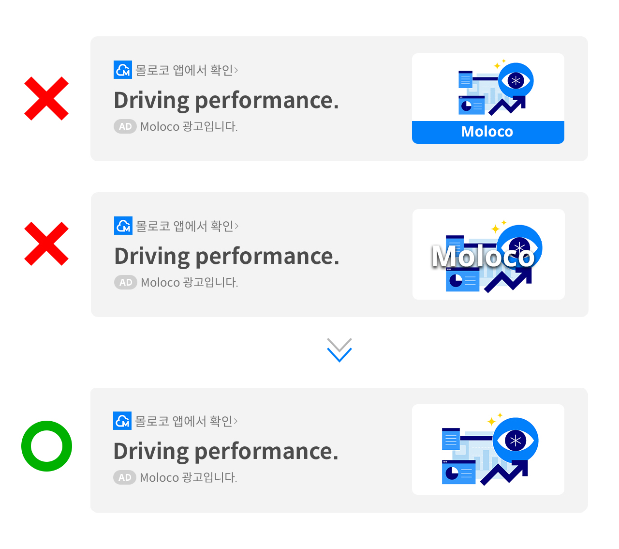Click the blue "Moloco" banner on the thumbnail
619x549 pixels.
click(x=487, y=132)
